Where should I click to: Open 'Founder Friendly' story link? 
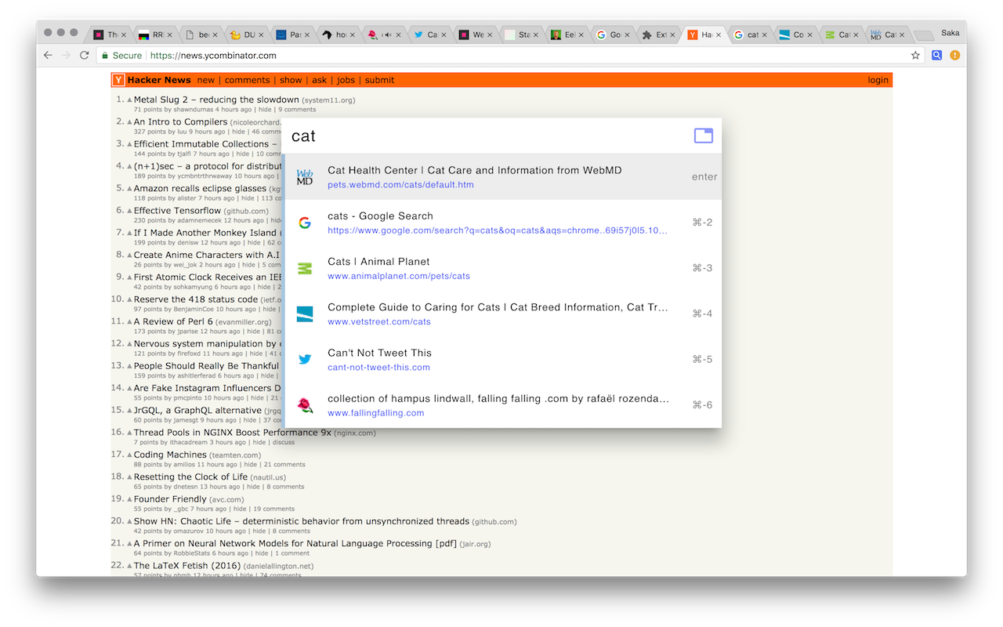pyautogui.click(x=170, y=498)
